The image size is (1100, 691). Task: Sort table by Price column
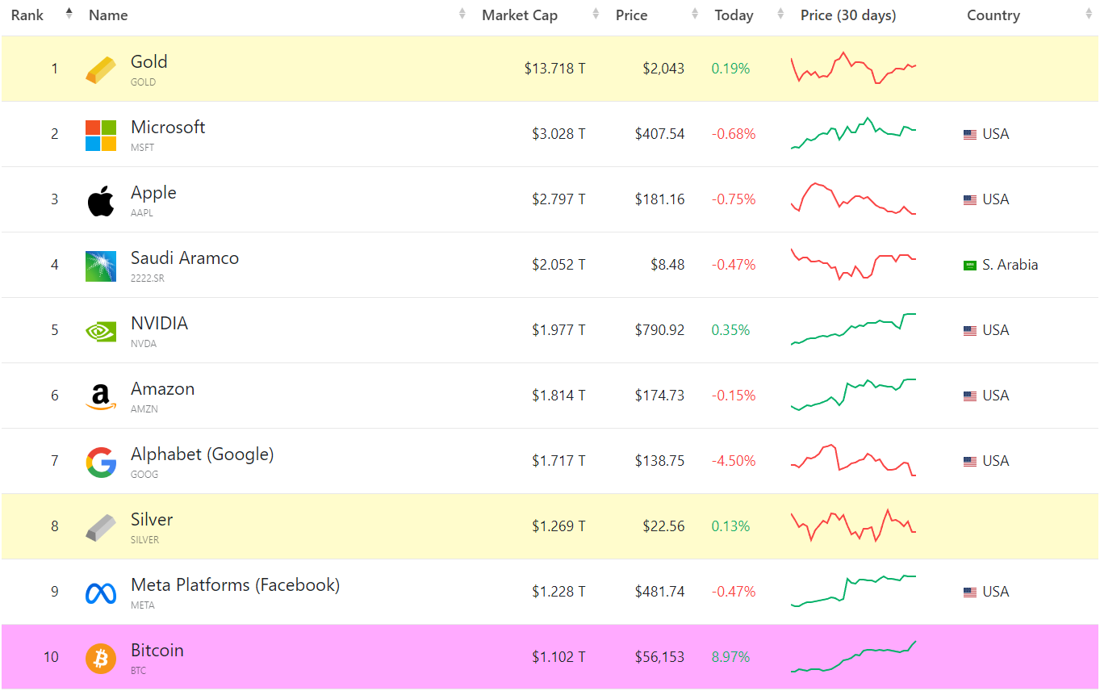631,15
